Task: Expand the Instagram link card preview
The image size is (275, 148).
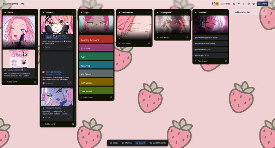Action: (69, 83)
